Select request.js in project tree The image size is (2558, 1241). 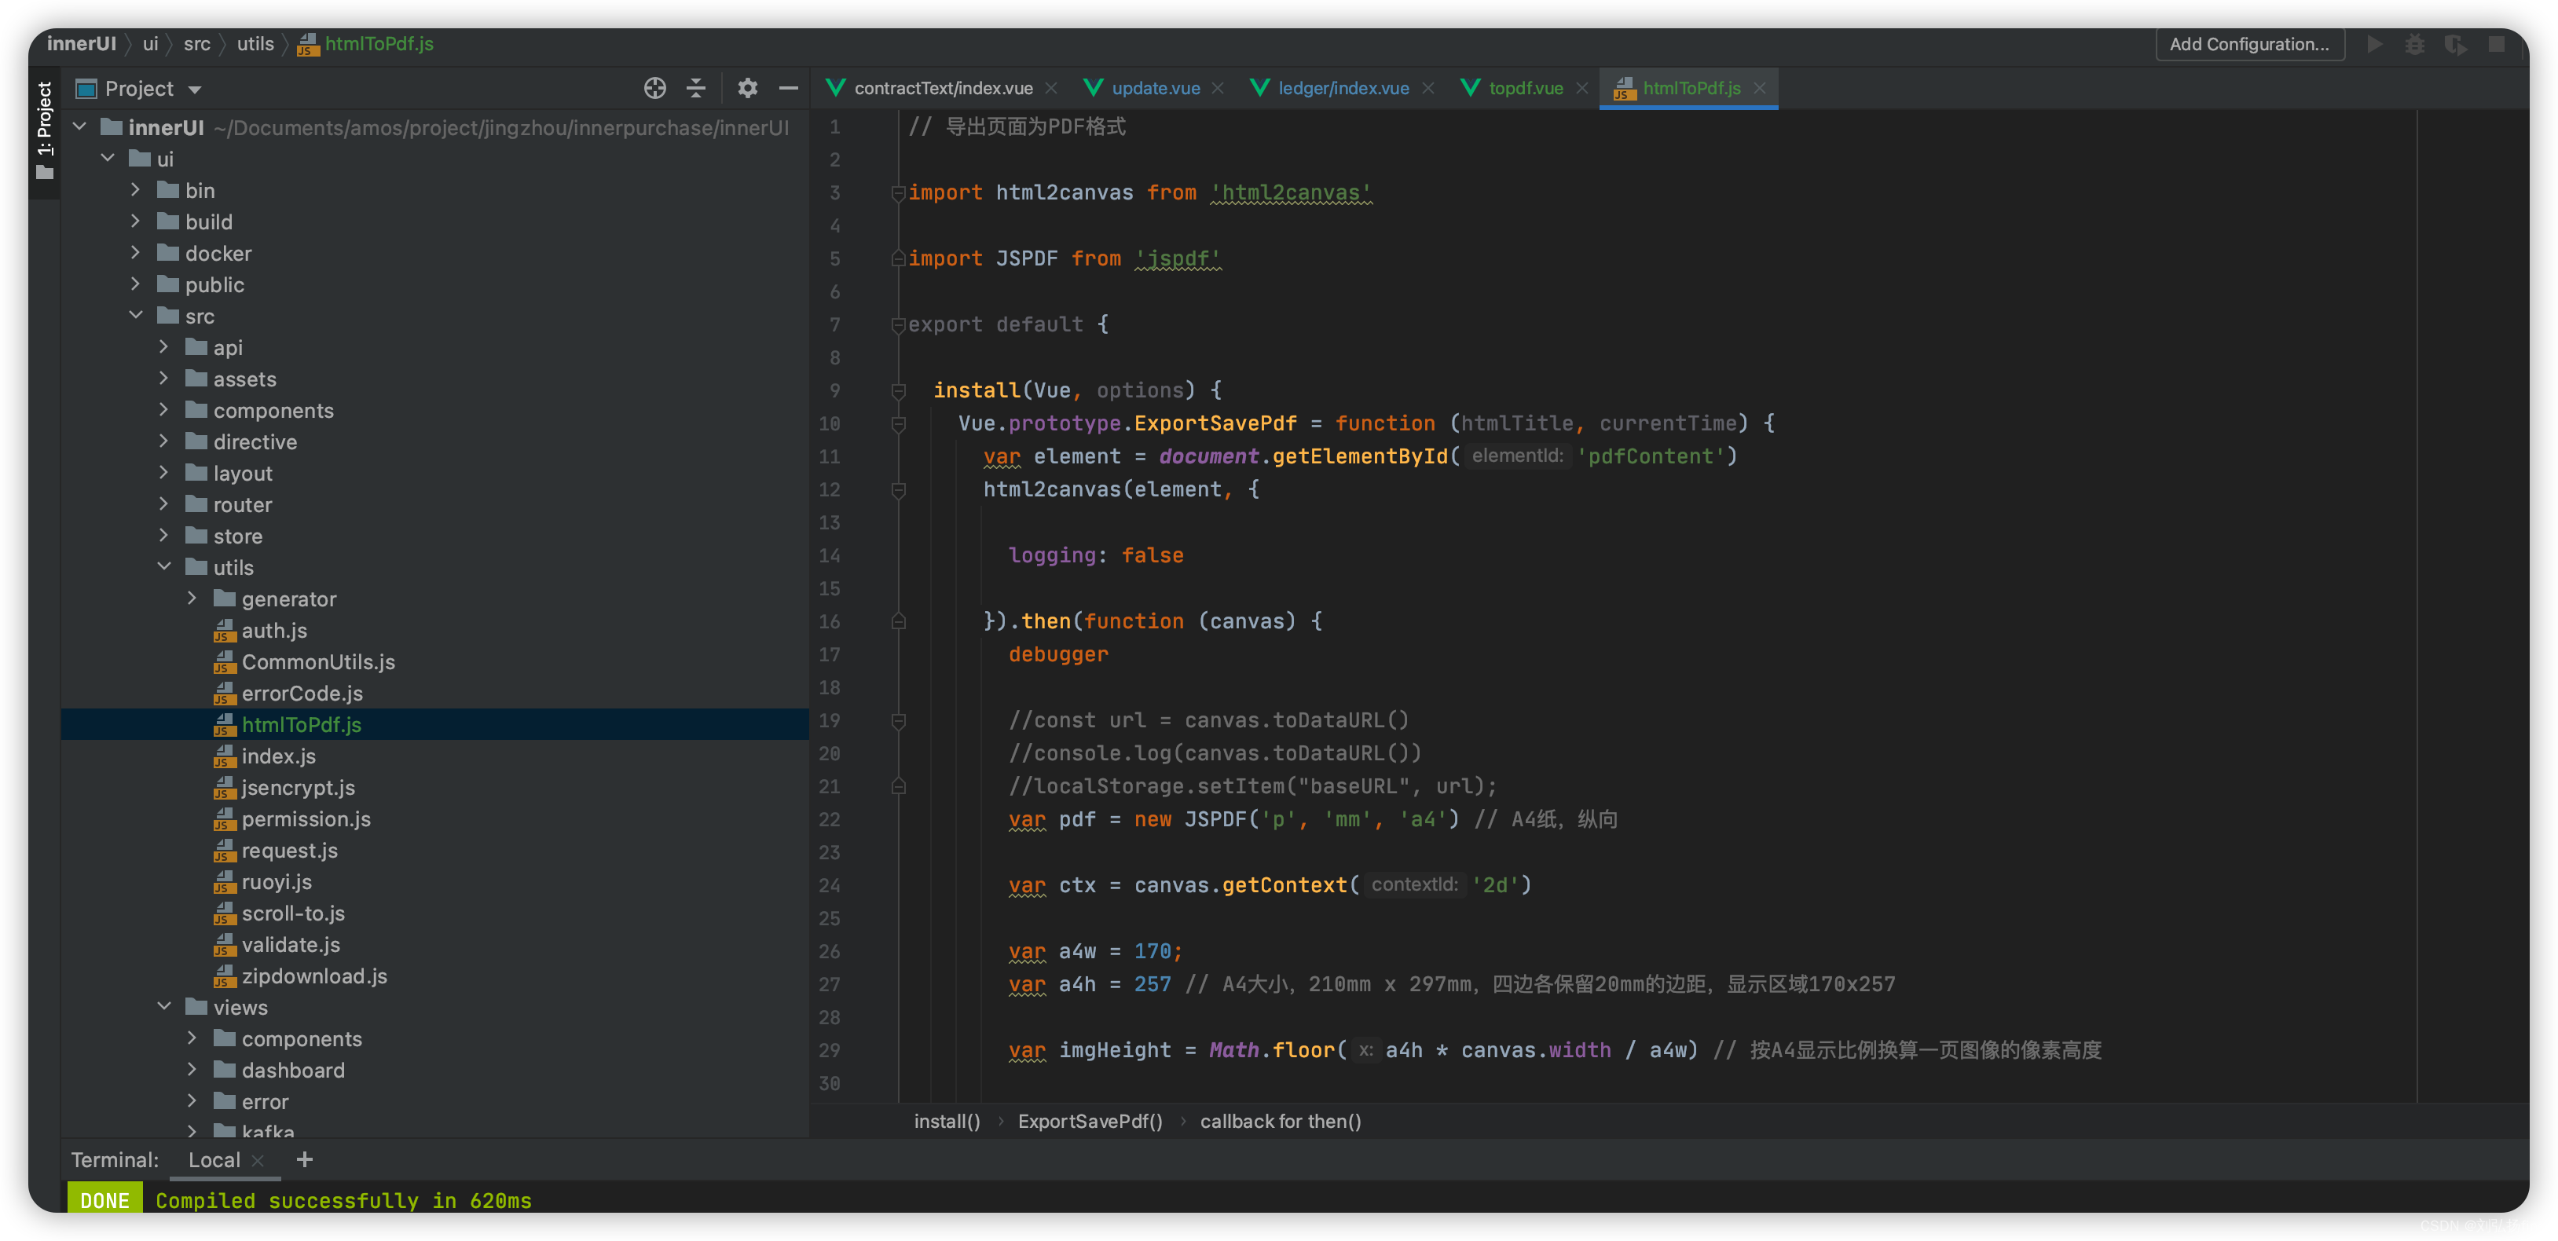[x=289, y=850]
